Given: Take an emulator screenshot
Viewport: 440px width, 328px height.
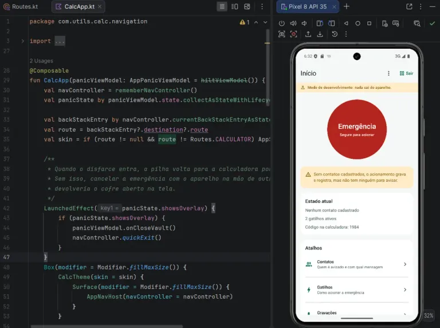Looking at the screenshot, I should [x=282, y=34].
